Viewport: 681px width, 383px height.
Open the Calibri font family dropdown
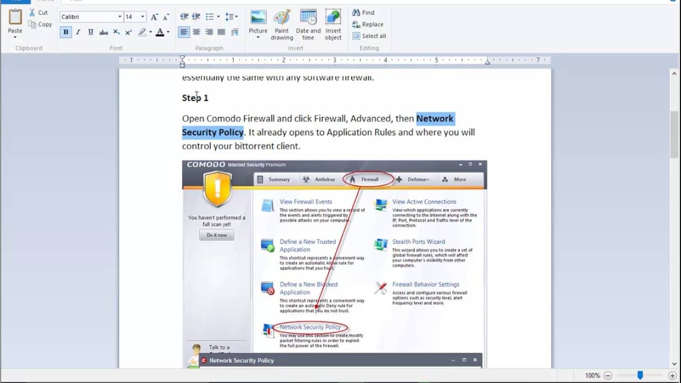[119, 17]
